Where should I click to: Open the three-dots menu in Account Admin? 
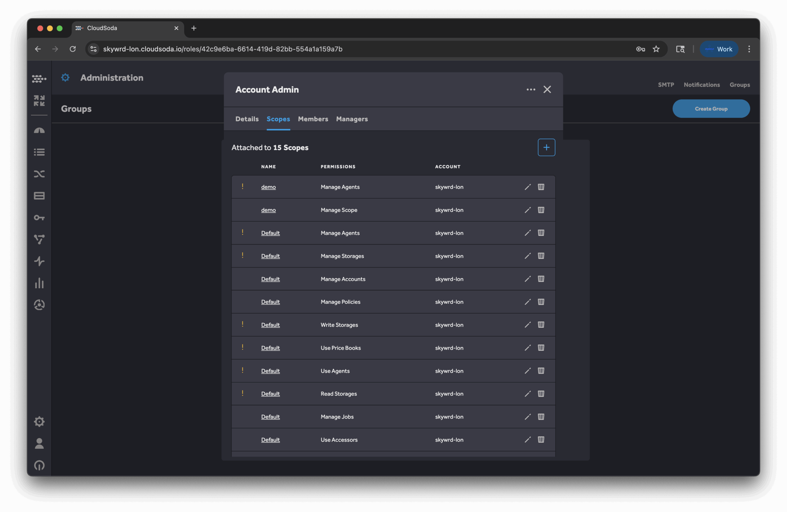pyautogui.click(x=531, y=89)
